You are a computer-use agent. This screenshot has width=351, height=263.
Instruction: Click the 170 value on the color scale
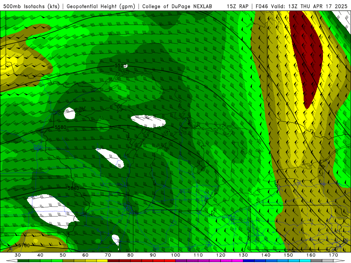tap(333, 255)
